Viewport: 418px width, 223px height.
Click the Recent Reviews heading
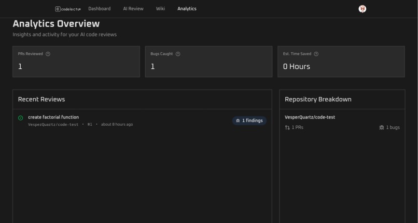pos(41,99)
